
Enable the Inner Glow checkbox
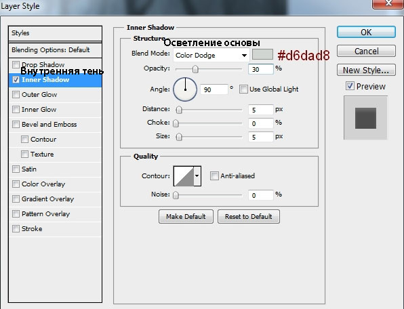(x=16, y=110)
